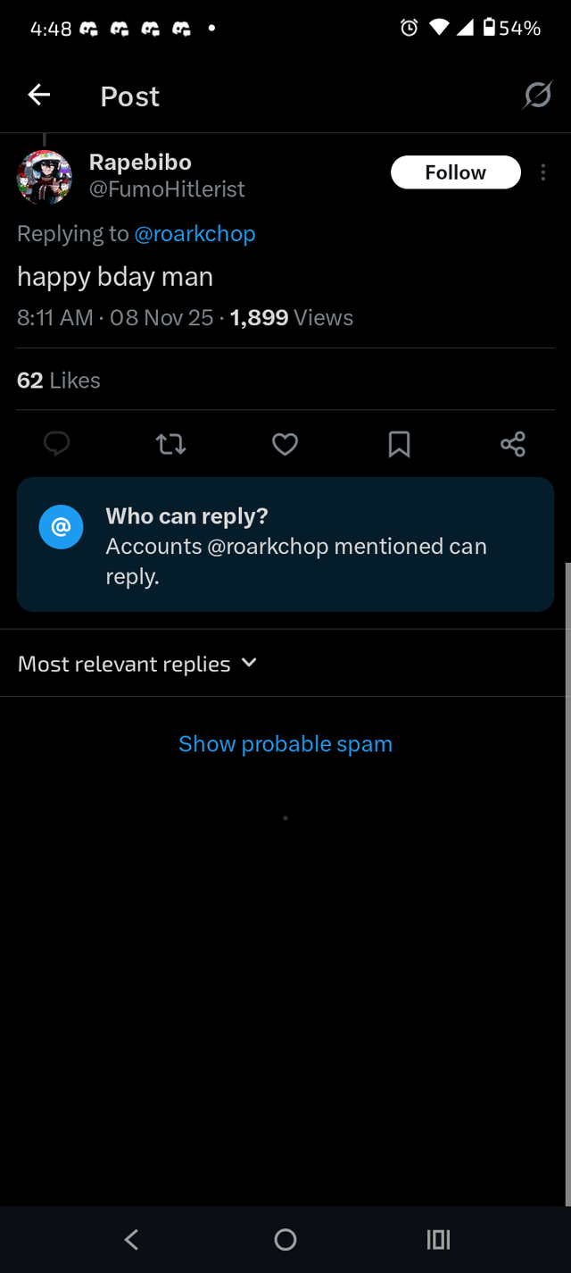
Task: Open the three-dot post options menu
Action: [543, 172]
